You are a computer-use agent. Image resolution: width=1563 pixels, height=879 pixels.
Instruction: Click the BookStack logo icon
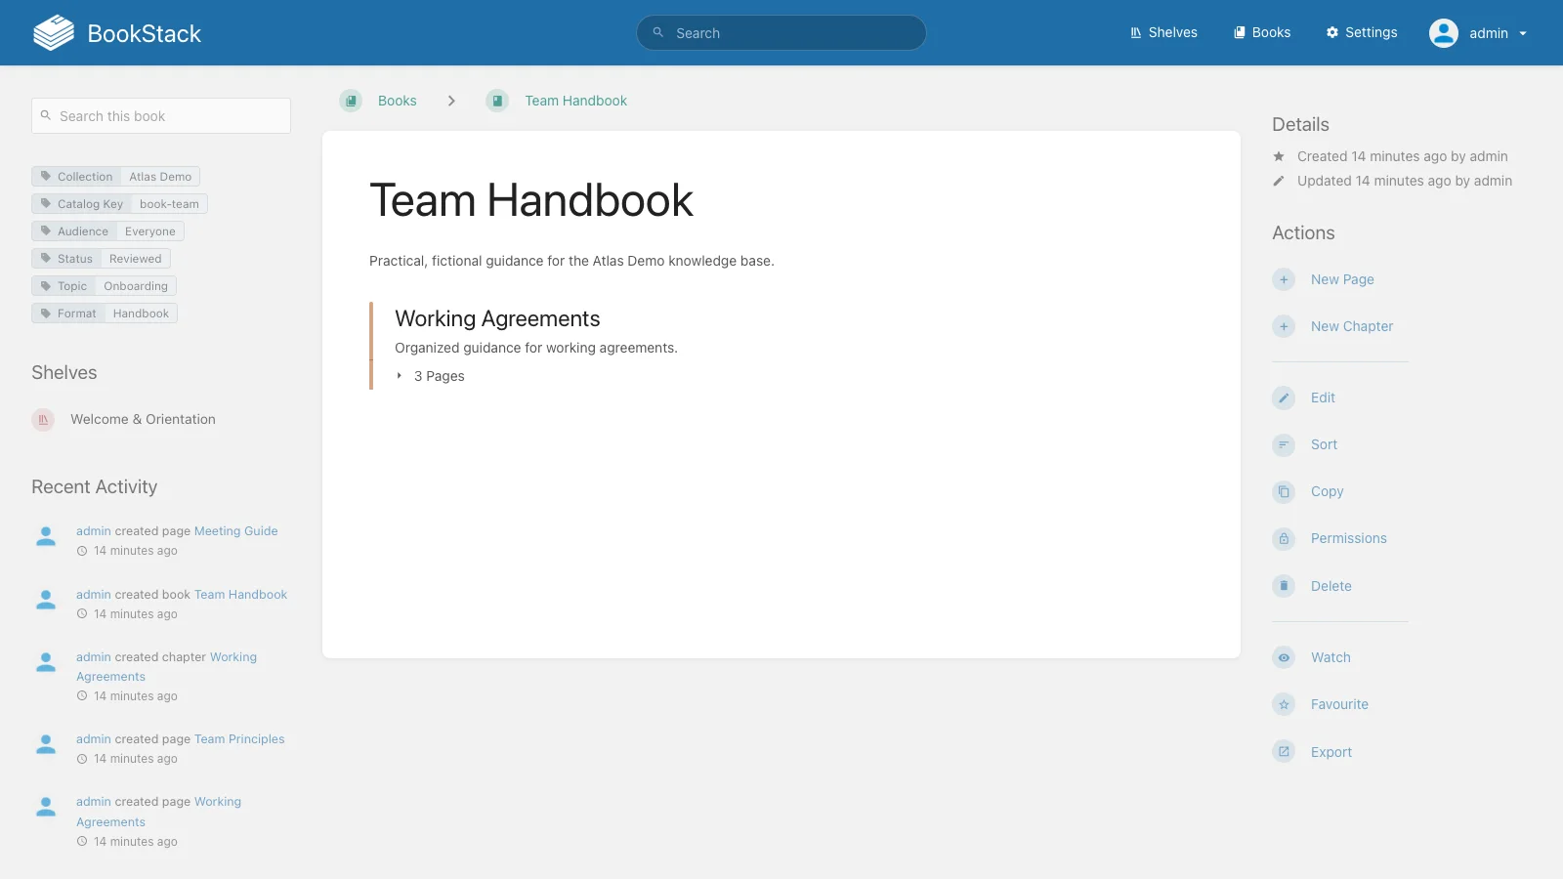pyautogui.click(x=54, y=32)
